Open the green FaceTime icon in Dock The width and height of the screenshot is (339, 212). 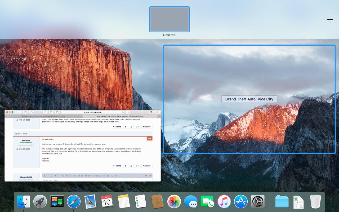click(x=207, y=202)
